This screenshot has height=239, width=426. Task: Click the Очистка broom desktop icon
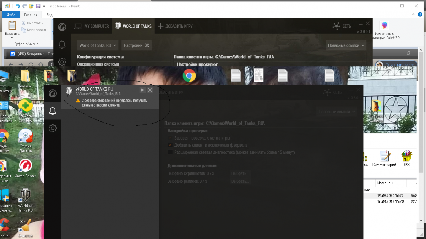click(x=26, y=229)
